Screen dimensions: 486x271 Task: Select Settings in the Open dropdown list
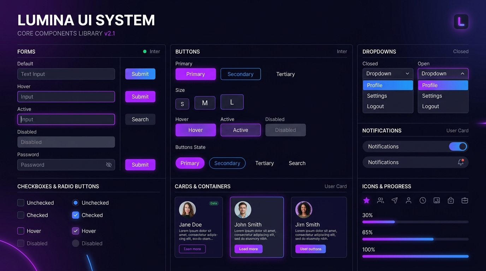click(x=443, y=96)
